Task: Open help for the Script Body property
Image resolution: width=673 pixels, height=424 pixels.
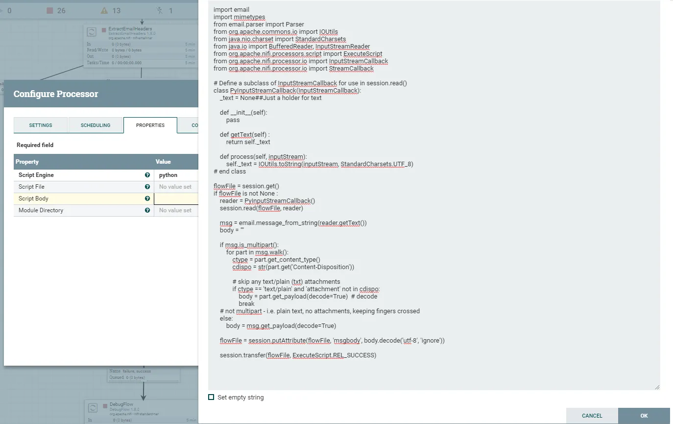Action: pos(147,199)
